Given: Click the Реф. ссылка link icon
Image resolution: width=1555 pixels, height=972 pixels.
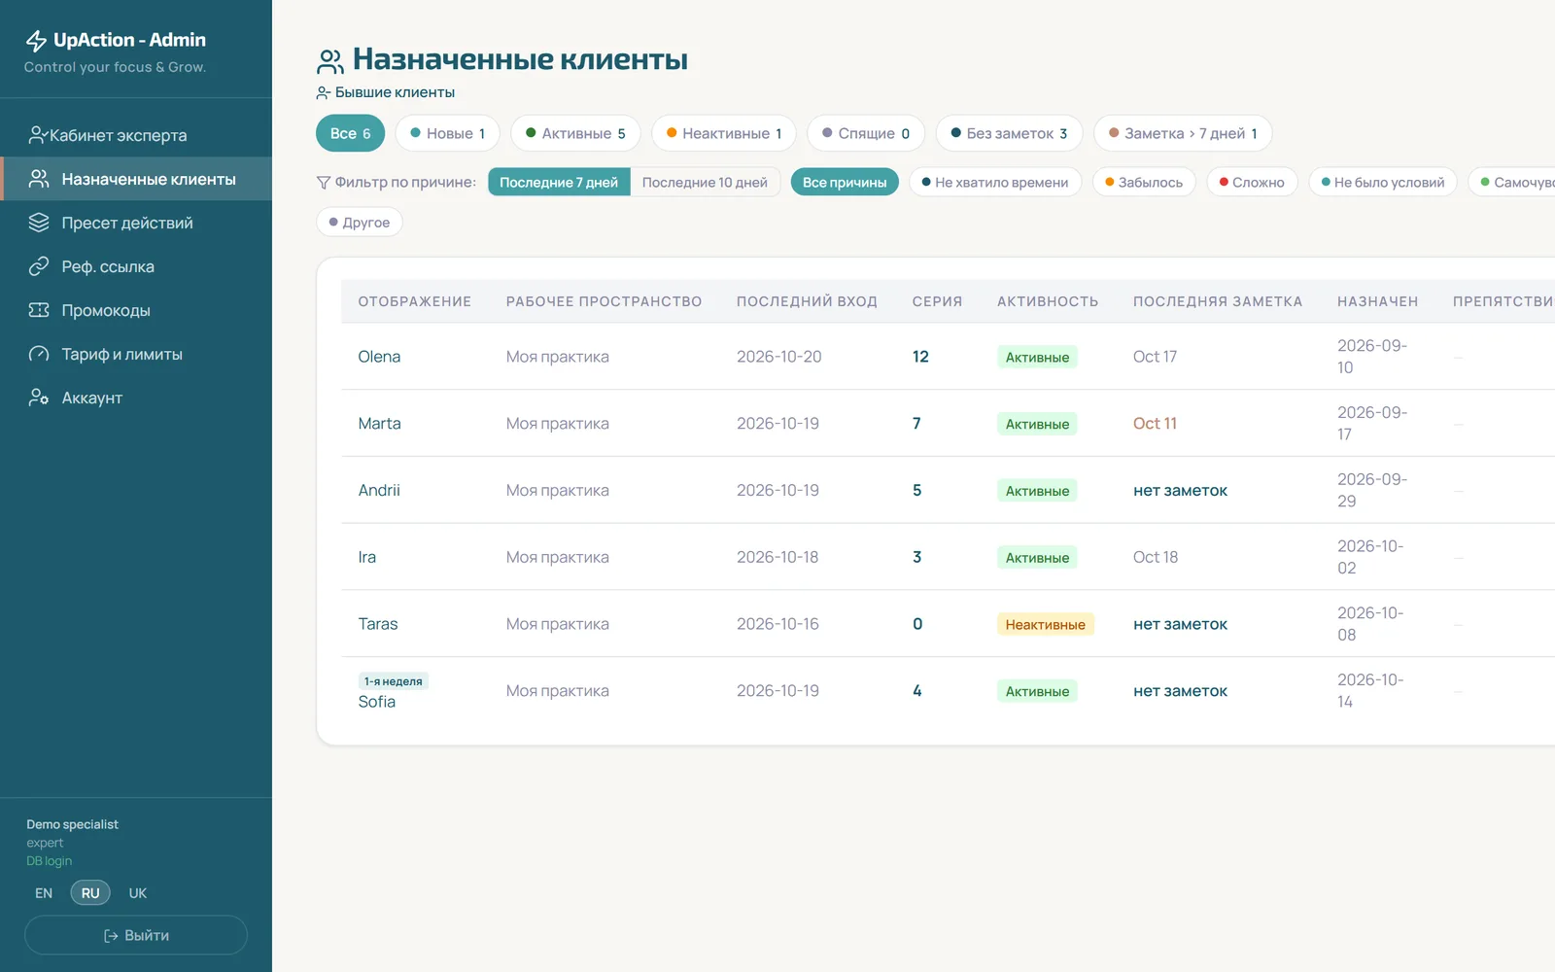Looking at the screenshot, I should point(39,266).
